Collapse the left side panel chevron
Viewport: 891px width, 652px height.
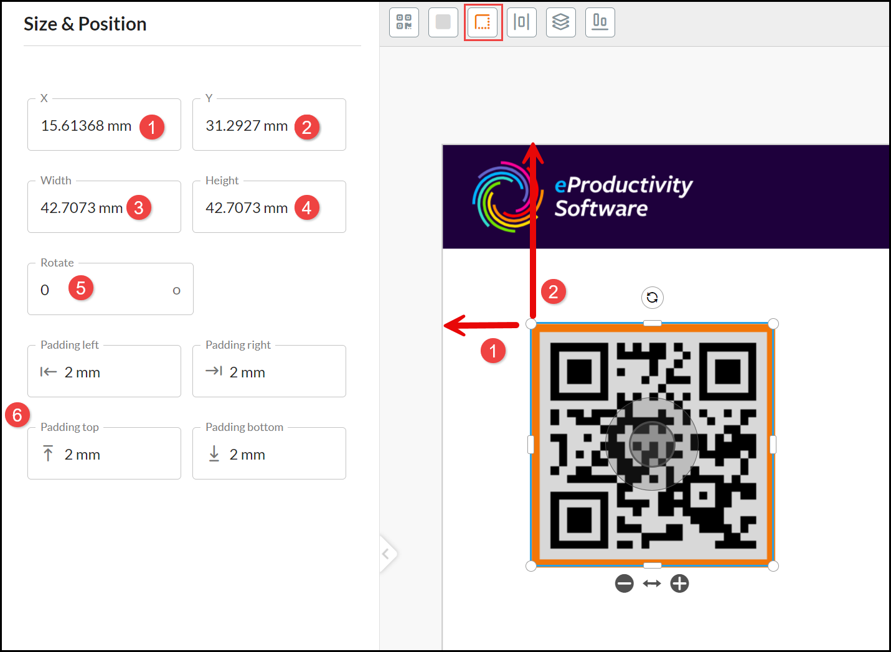point(387,553)
